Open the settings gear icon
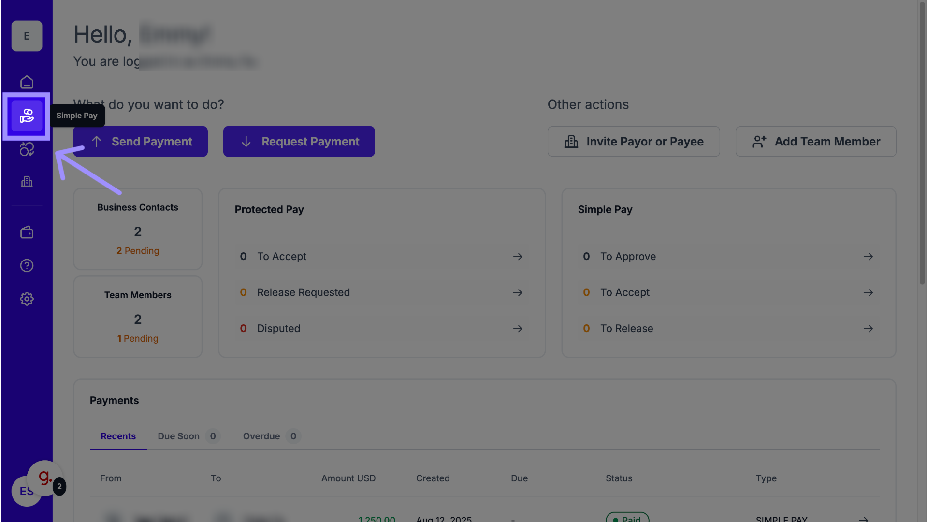928x522 pixels. (x=27, y=299)
